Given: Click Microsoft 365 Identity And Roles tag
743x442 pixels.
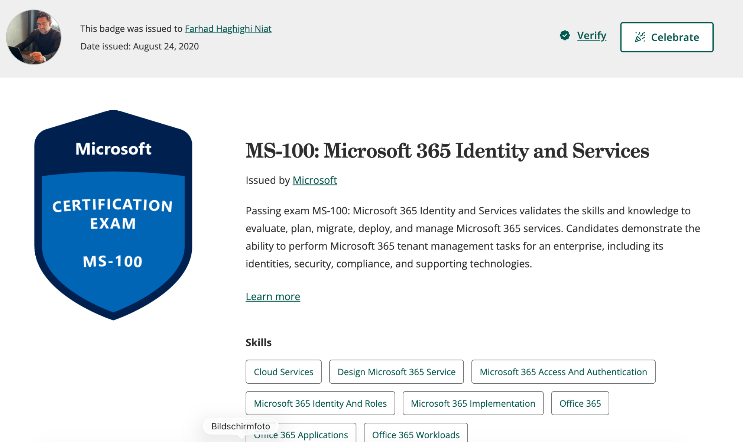Looking at the screenshot, I should pyautogui.click(x=320, y=403).
